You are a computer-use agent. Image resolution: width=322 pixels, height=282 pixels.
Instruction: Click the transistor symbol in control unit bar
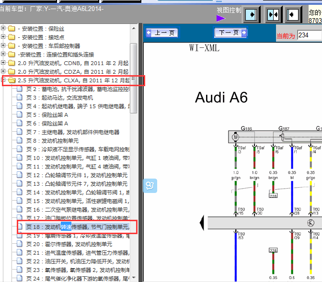pos(310,223)
